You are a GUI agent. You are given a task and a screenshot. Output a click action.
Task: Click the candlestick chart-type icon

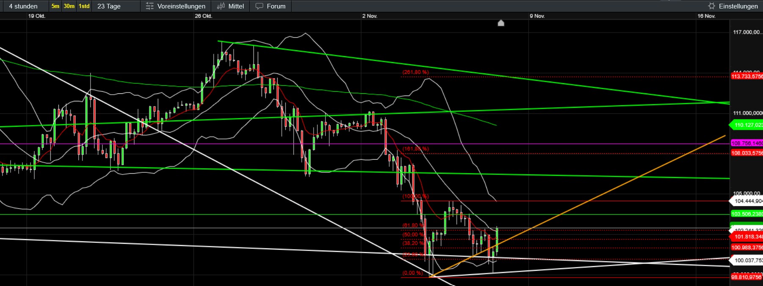click(x=221, y=6)
